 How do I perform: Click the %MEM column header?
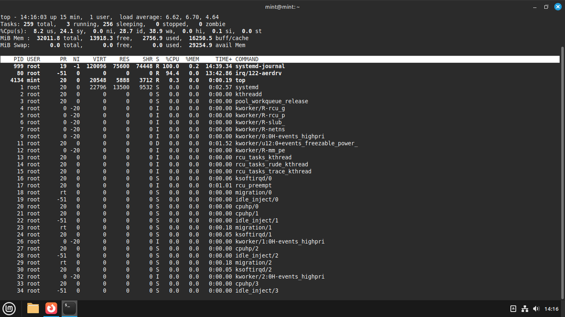tap(192, 59)
